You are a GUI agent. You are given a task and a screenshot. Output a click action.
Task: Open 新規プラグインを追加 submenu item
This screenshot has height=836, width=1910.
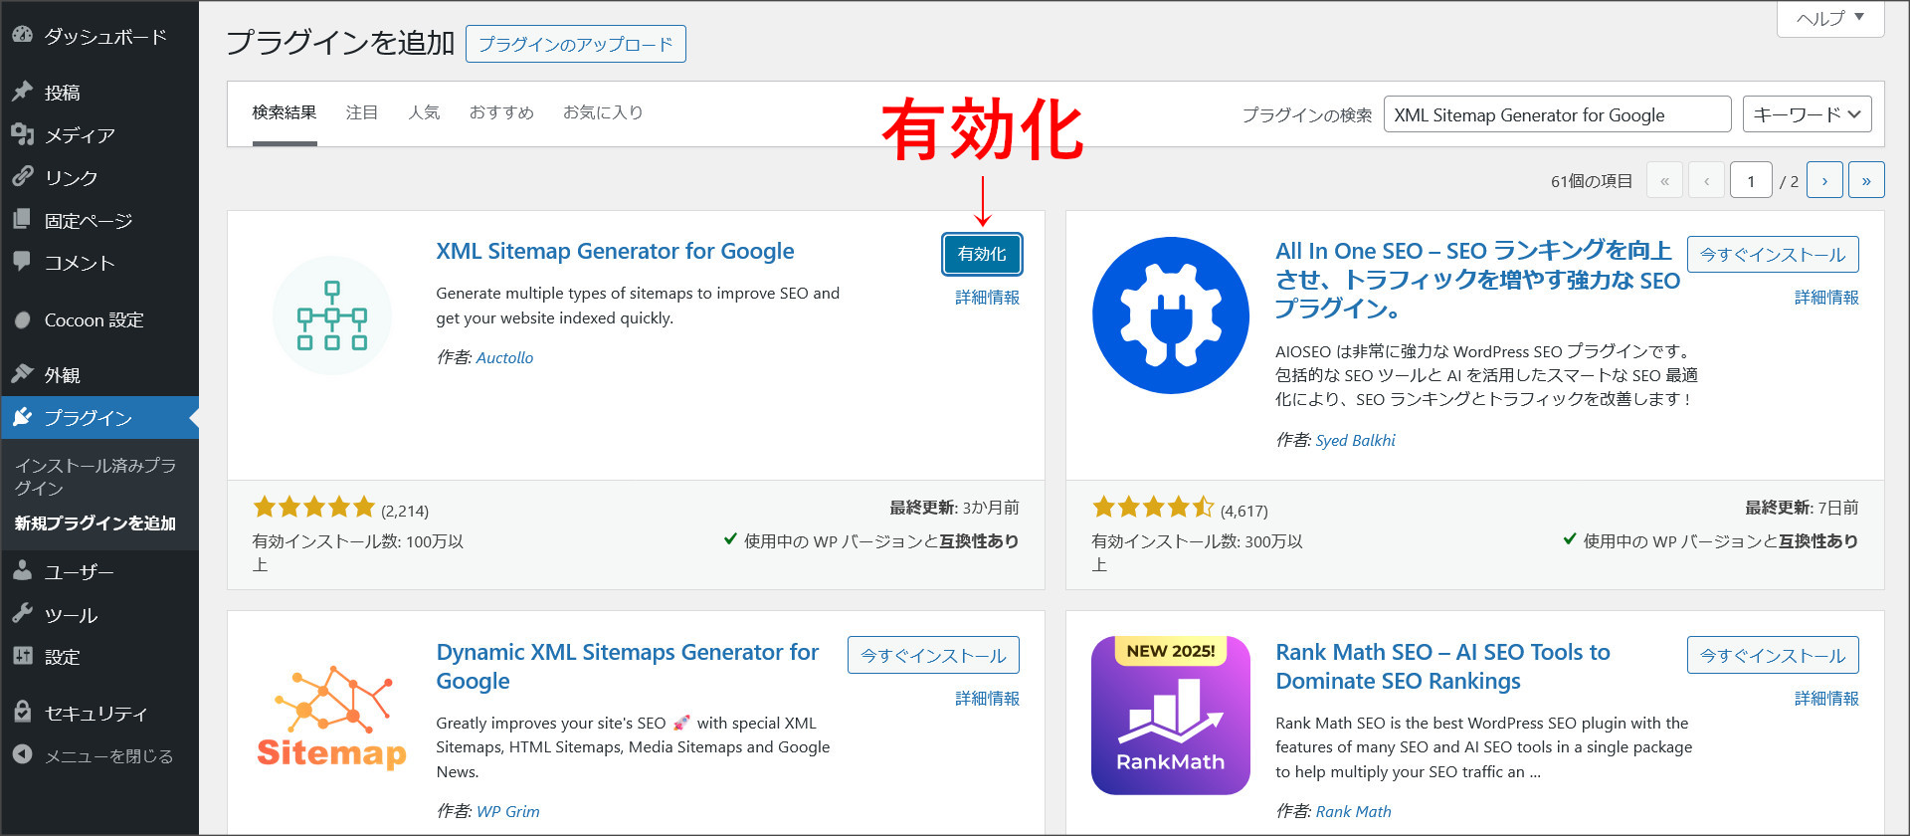(95, 522)
